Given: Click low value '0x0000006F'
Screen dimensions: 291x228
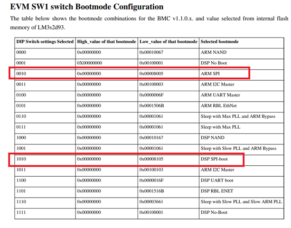Looking at the screenshot, I should click(151, 95).
